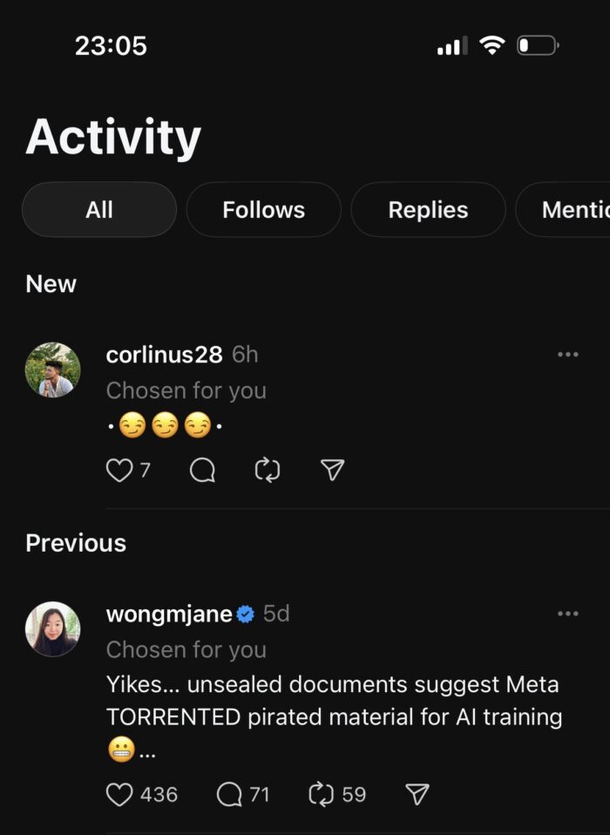This screenshot has height=835, width=610.
Task: Select the All activity filter
Action: [99, 210]
